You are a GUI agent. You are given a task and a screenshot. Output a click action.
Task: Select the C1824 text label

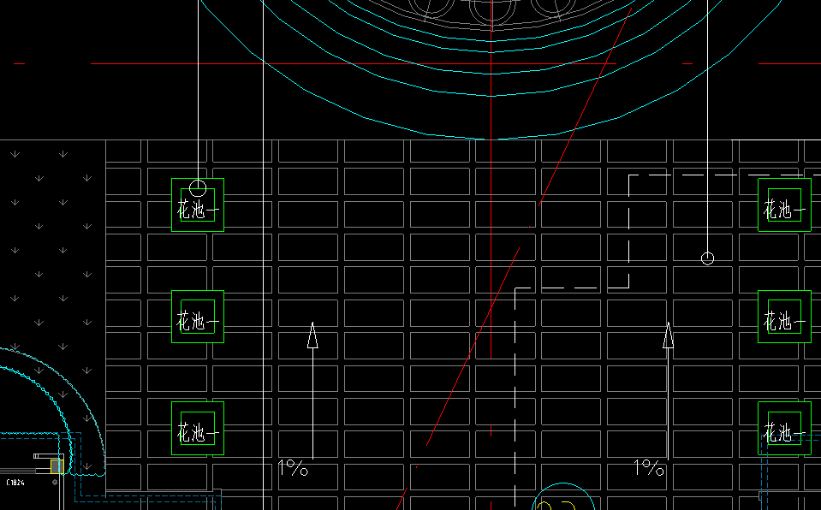(15, 483)
